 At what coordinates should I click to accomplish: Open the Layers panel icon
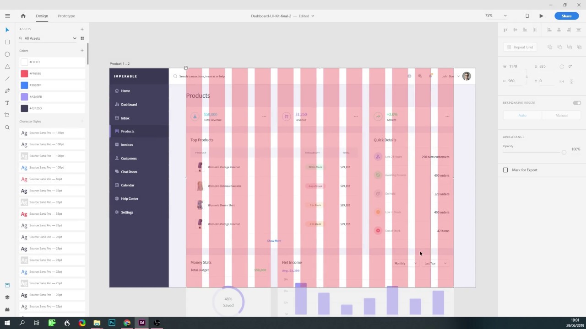7,297
